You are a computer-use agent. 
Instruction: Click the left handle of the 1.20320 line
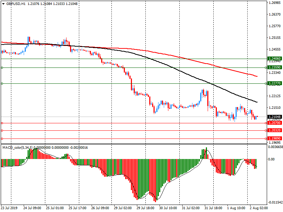tap(2, 130)
